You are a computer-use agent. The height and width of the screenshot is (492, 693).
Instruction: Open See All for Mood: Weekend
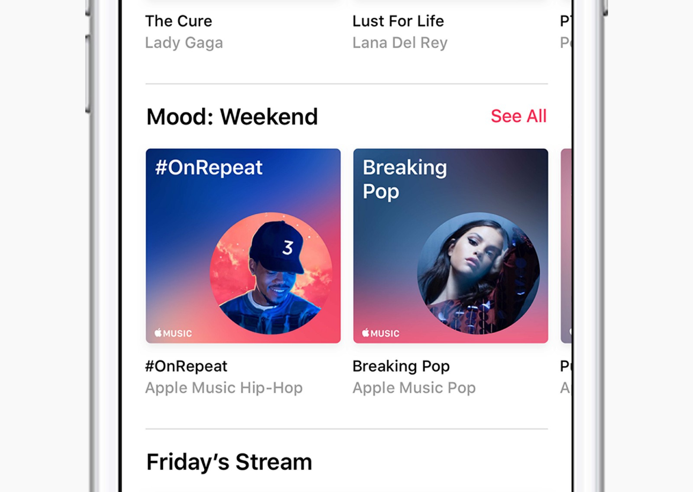tap(518, 116)
